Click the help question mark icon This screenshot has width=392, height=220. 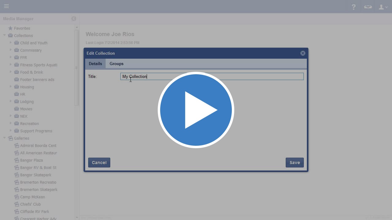click(354, 7)
